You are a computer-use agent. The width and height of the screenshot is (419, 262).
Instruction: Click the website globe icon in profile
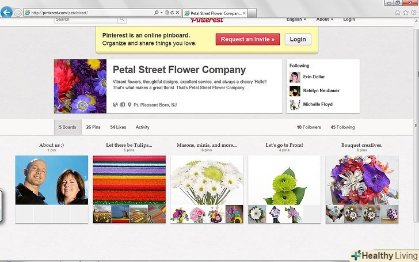coord(115,105)
